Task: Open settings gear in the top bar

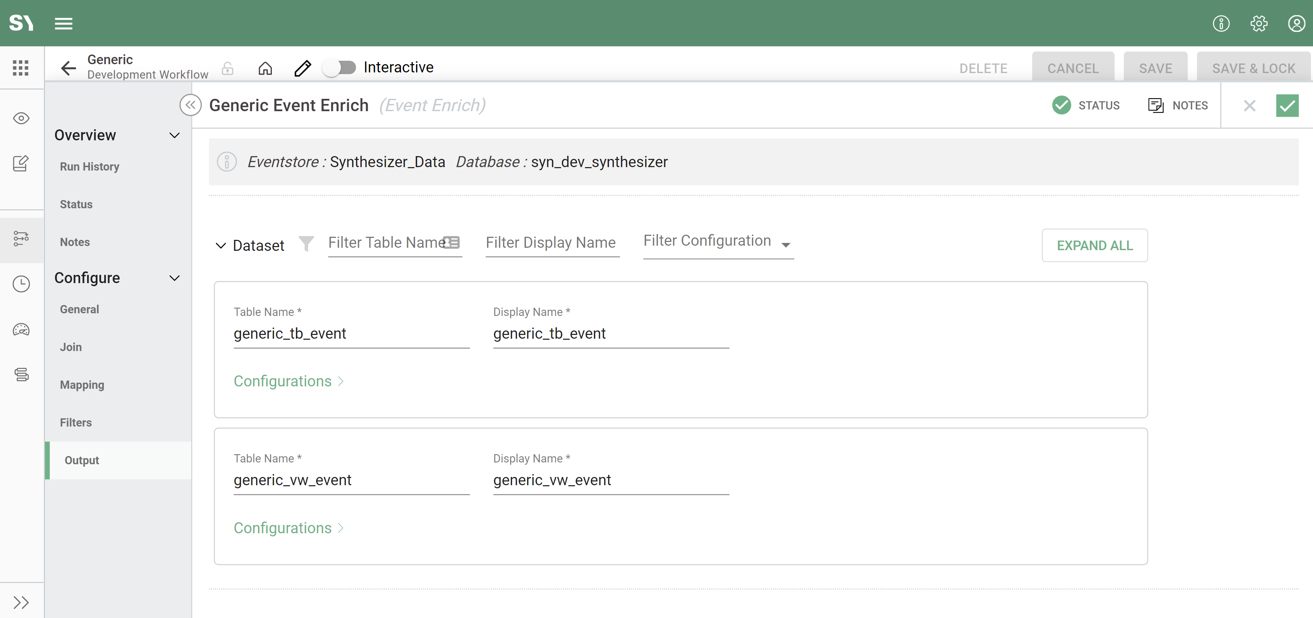Action: tap(1258, 23)
